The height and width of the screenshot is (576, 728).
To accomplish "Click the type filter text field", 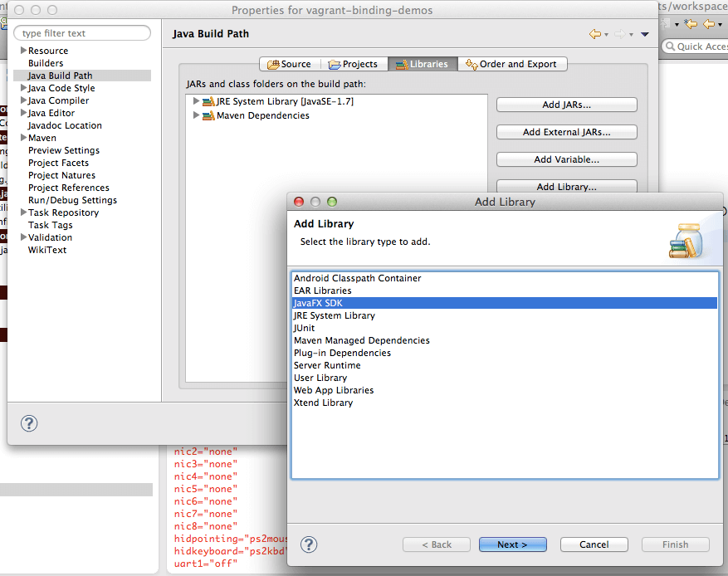I will click(81, 32).
